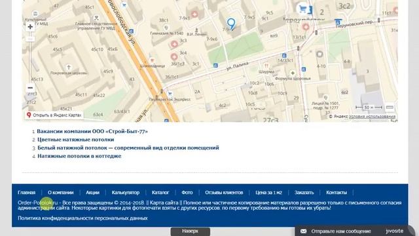Open Заказать footer menu item
This screenshot has width=419, height=236.
click(x=304, y=192)
